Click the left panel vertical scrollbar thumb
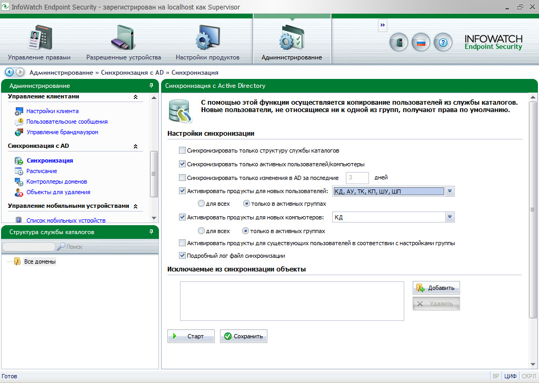 154,174
